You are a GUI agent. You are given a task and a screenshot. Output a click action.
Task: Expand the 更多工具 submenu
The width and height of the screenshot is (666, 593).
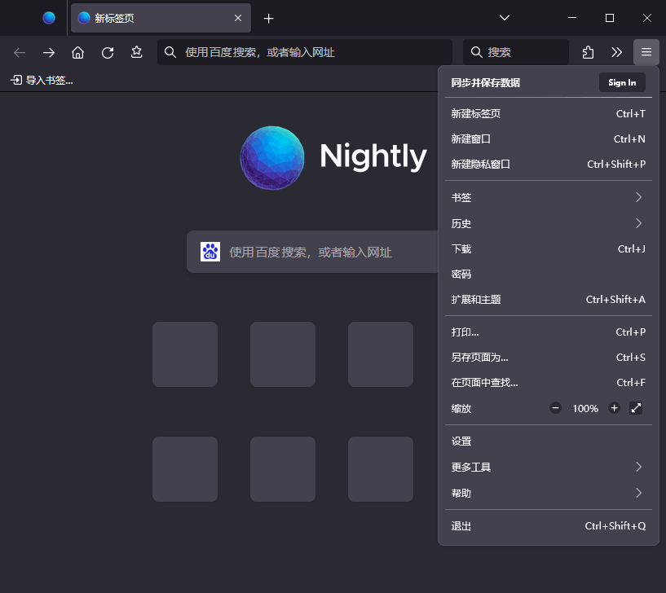tap(548, 467)
